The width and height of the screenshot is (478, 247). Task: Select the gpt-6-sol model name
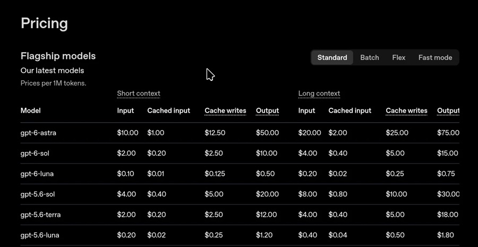coord(35,154)
